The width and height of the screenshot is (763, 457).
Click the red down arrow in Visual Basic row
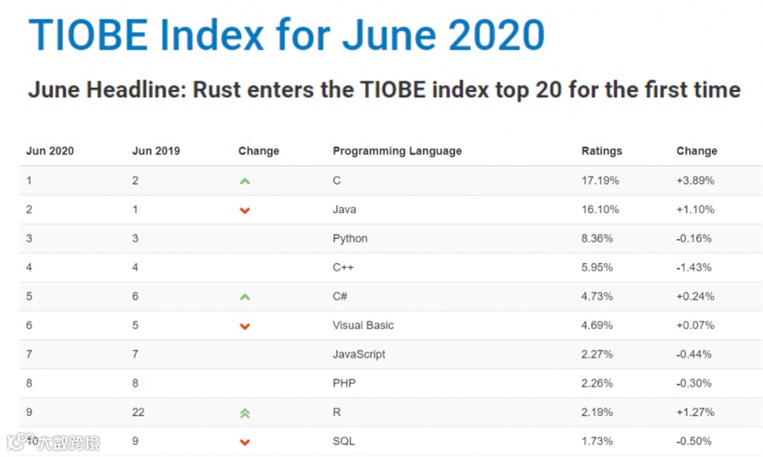(x=244, y=326)
